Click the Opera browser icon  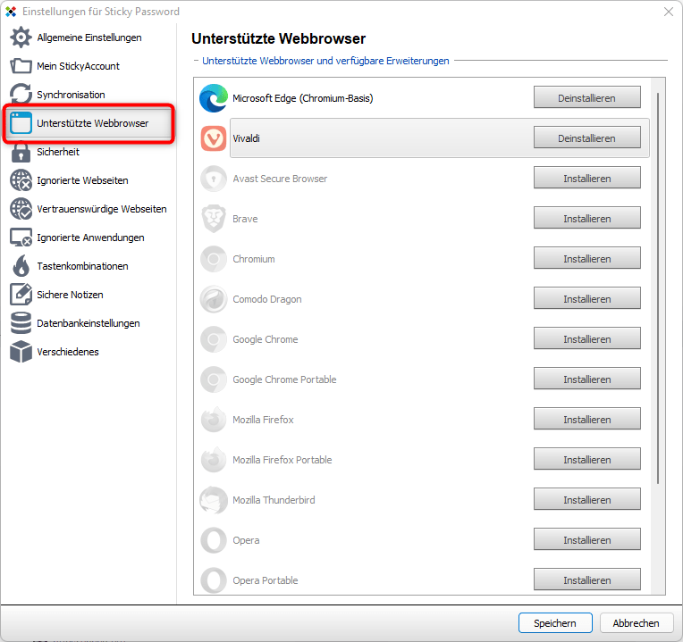[x=214, y=540]
